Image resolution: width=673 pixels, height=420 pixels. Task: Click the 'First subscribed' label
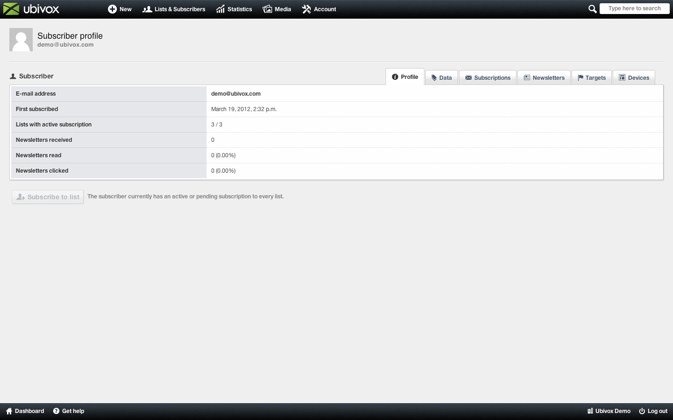[x=37, y=109]
